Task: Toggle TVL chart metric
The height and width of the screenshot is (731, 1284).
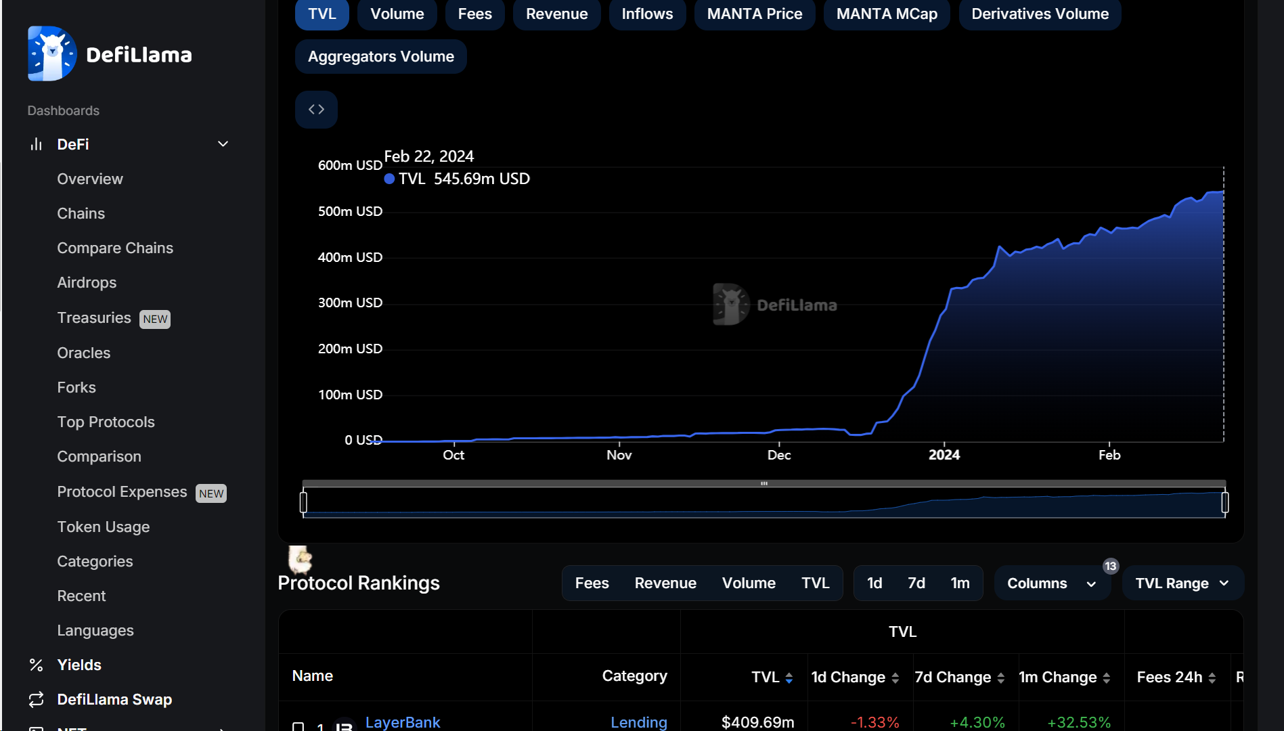Action: click(322, 14)
